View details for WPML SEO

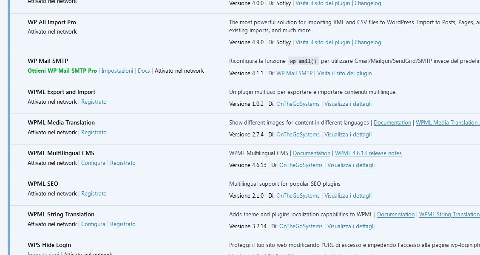348,195
